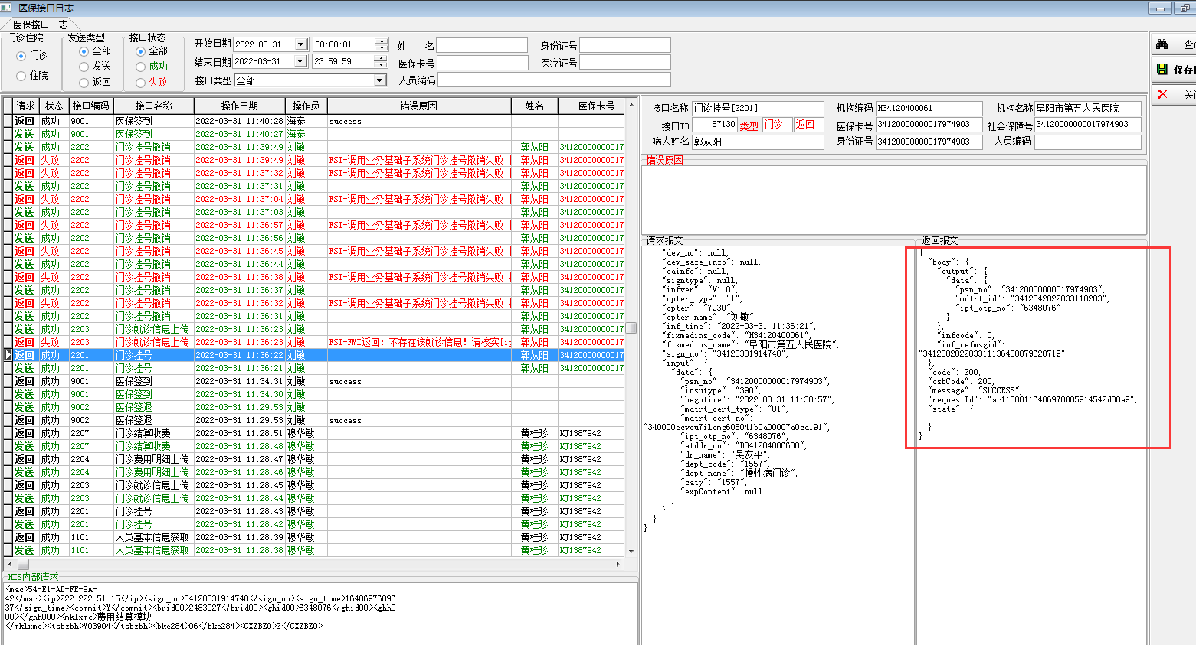The image size is (1196, 645).
Task: Select the 住院 inpatient radio button
Action: click(21, 76)
